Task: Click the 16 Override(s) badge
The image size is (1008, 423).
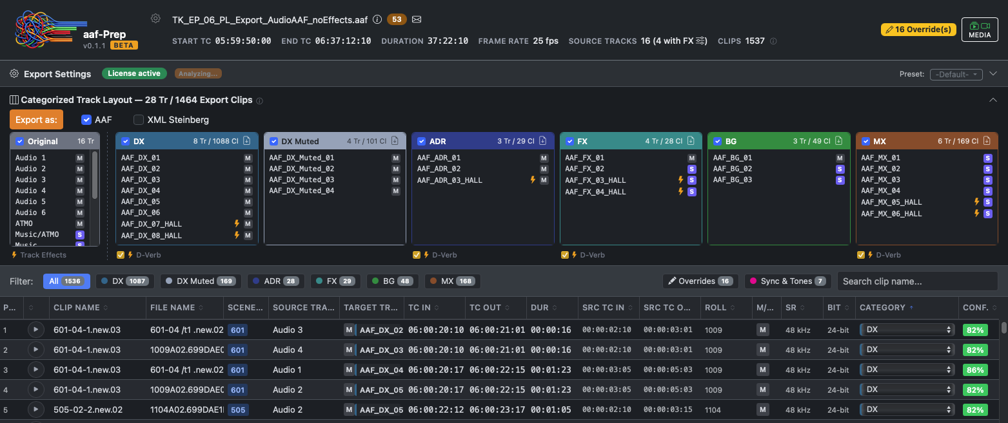Action: click(x=918, y=30)
